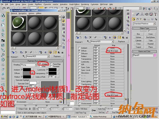Open Navigation menu in Material Editor
The image size is (159, 119).
(x=23, y=13)
